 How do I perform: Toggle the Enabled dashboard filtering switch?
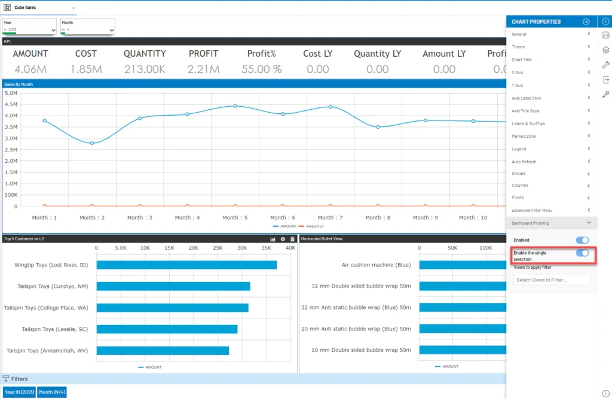tap(582, 240)
